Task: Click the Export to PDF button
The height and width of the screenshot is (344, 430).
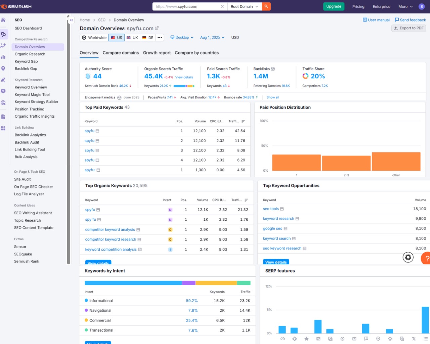Action: click(408, 28)
